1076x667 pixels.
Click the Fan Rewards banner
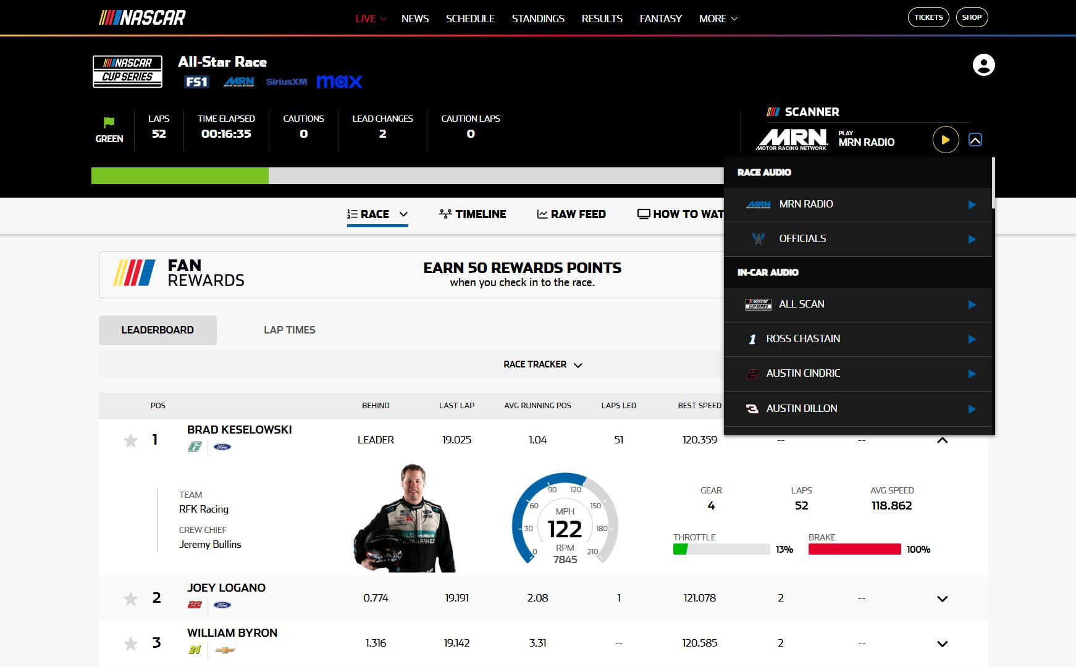point(411,275)
